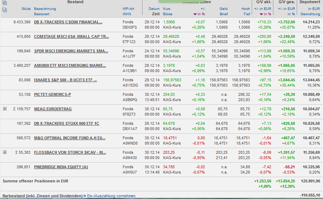Expand the FLOSSBACH VON STORCH row
The height and width of the screenshot is (199, 323).
5,152
